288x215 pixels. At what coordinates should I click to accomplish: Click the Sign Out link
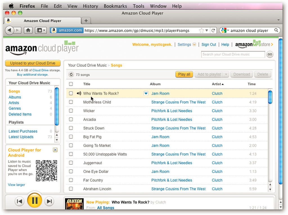[209, 44]
